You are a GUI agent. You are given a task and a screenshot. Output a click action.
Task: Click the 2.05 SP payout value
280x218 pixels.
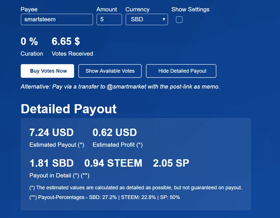pyautogui.click(x=171, y=163)
